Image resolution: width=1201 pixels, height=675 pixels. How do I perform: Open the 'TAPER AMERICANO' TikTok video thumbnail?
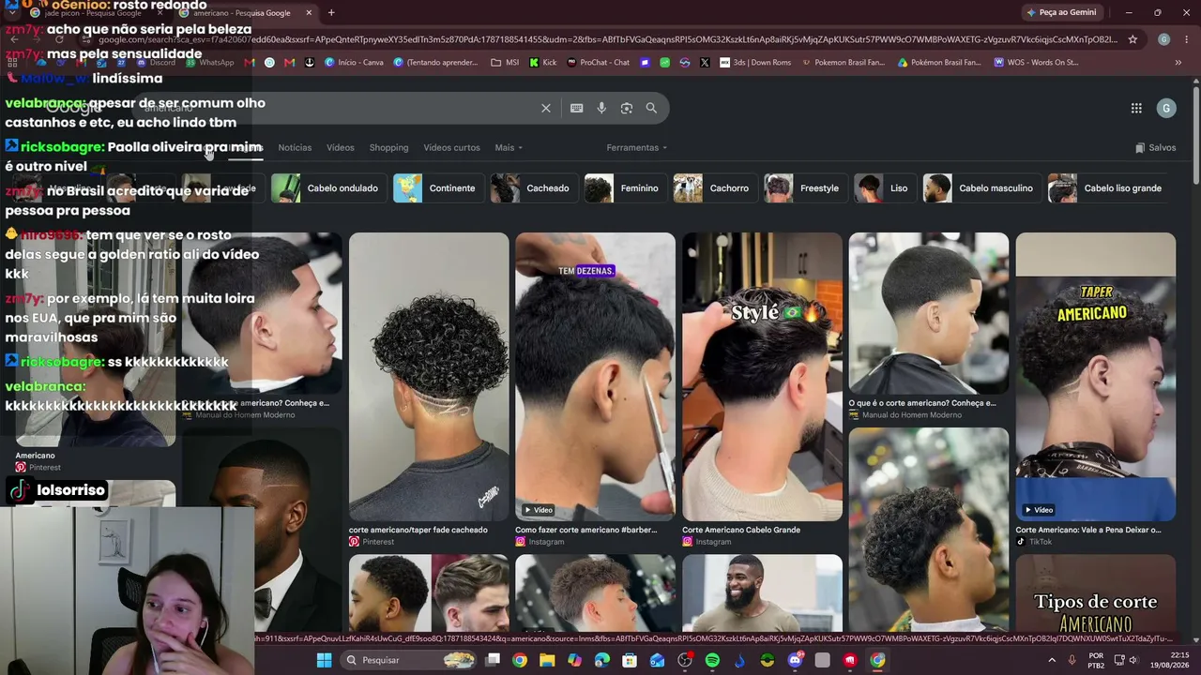coord(1095,377)
